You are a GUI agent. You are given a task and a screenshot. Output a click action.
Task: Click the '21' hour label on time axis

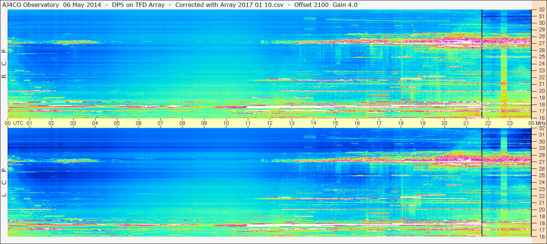[466, 123]
